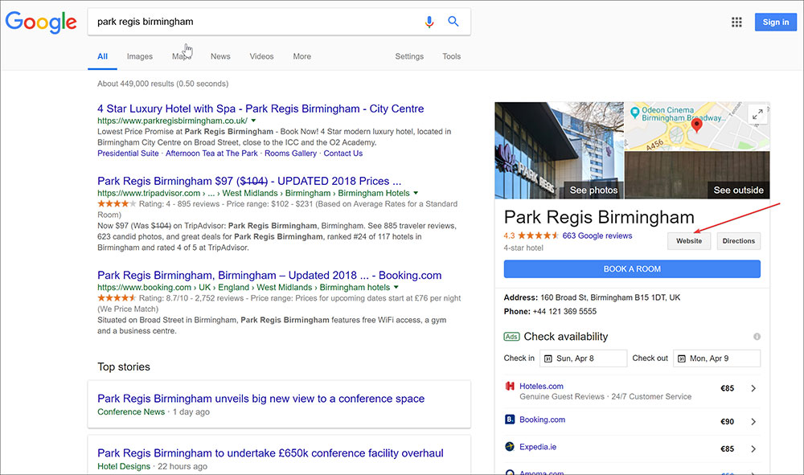The height and width of the screenshot is (475, 804).
Task: Switch to the Images tab
Action: pyautogui.click(x=139, y=56)
